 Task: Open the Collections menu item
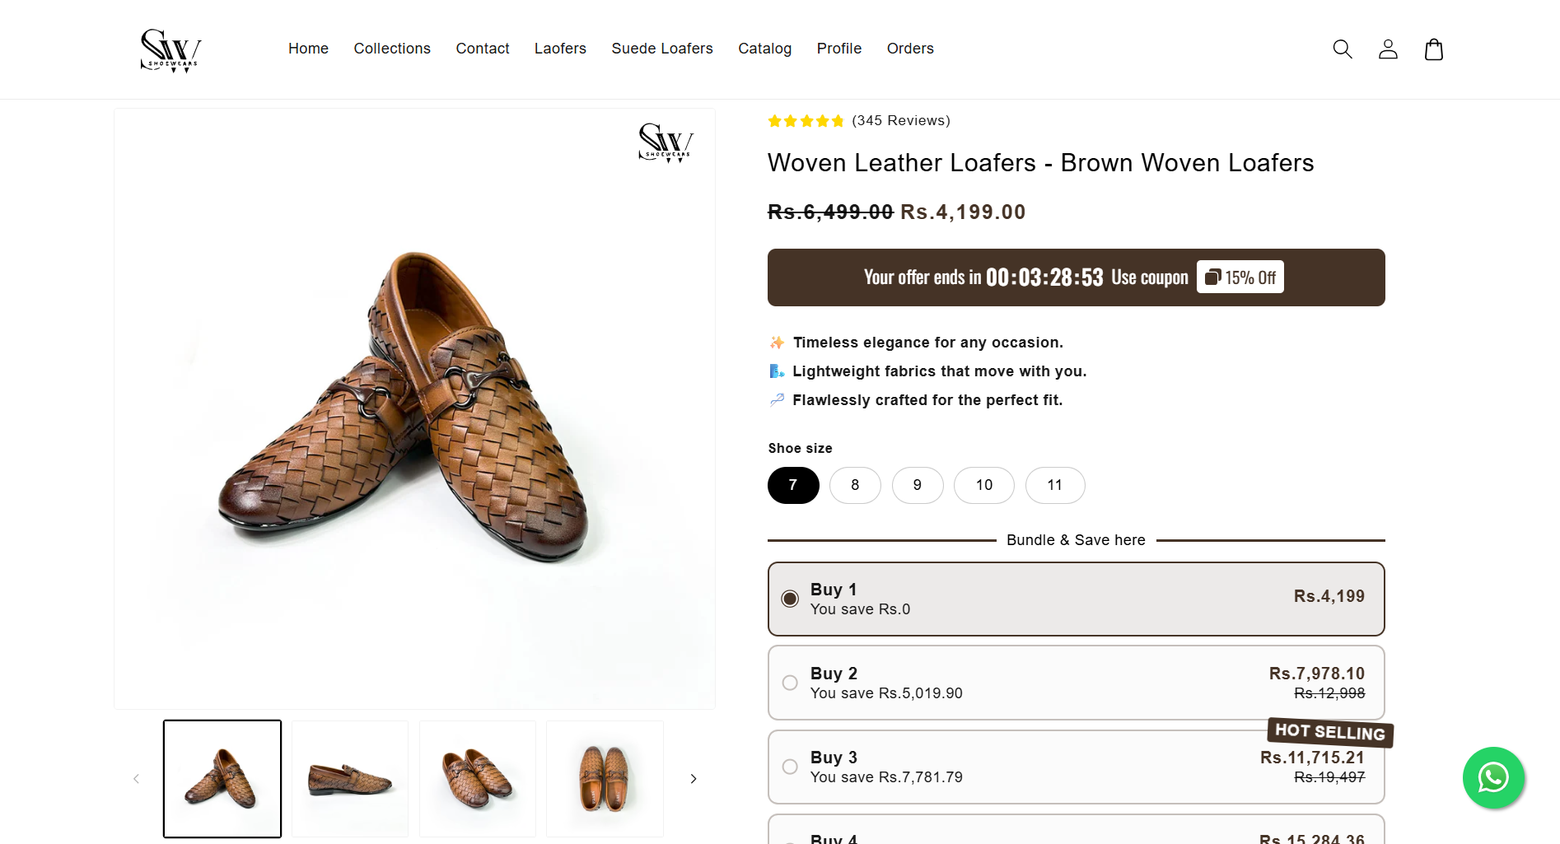pyautogui.click(x=392, y=49)
